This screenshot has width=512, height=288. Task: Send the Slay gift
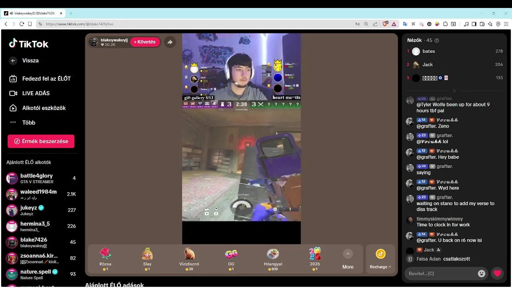point(147,259)
